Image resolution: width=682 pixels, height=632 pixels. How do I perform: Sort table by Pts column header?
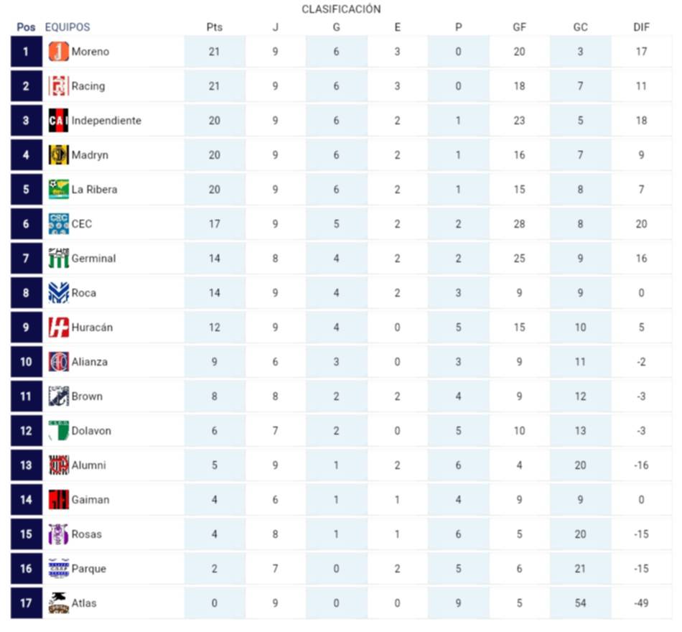pyautogui.click(x=214, y=27)
